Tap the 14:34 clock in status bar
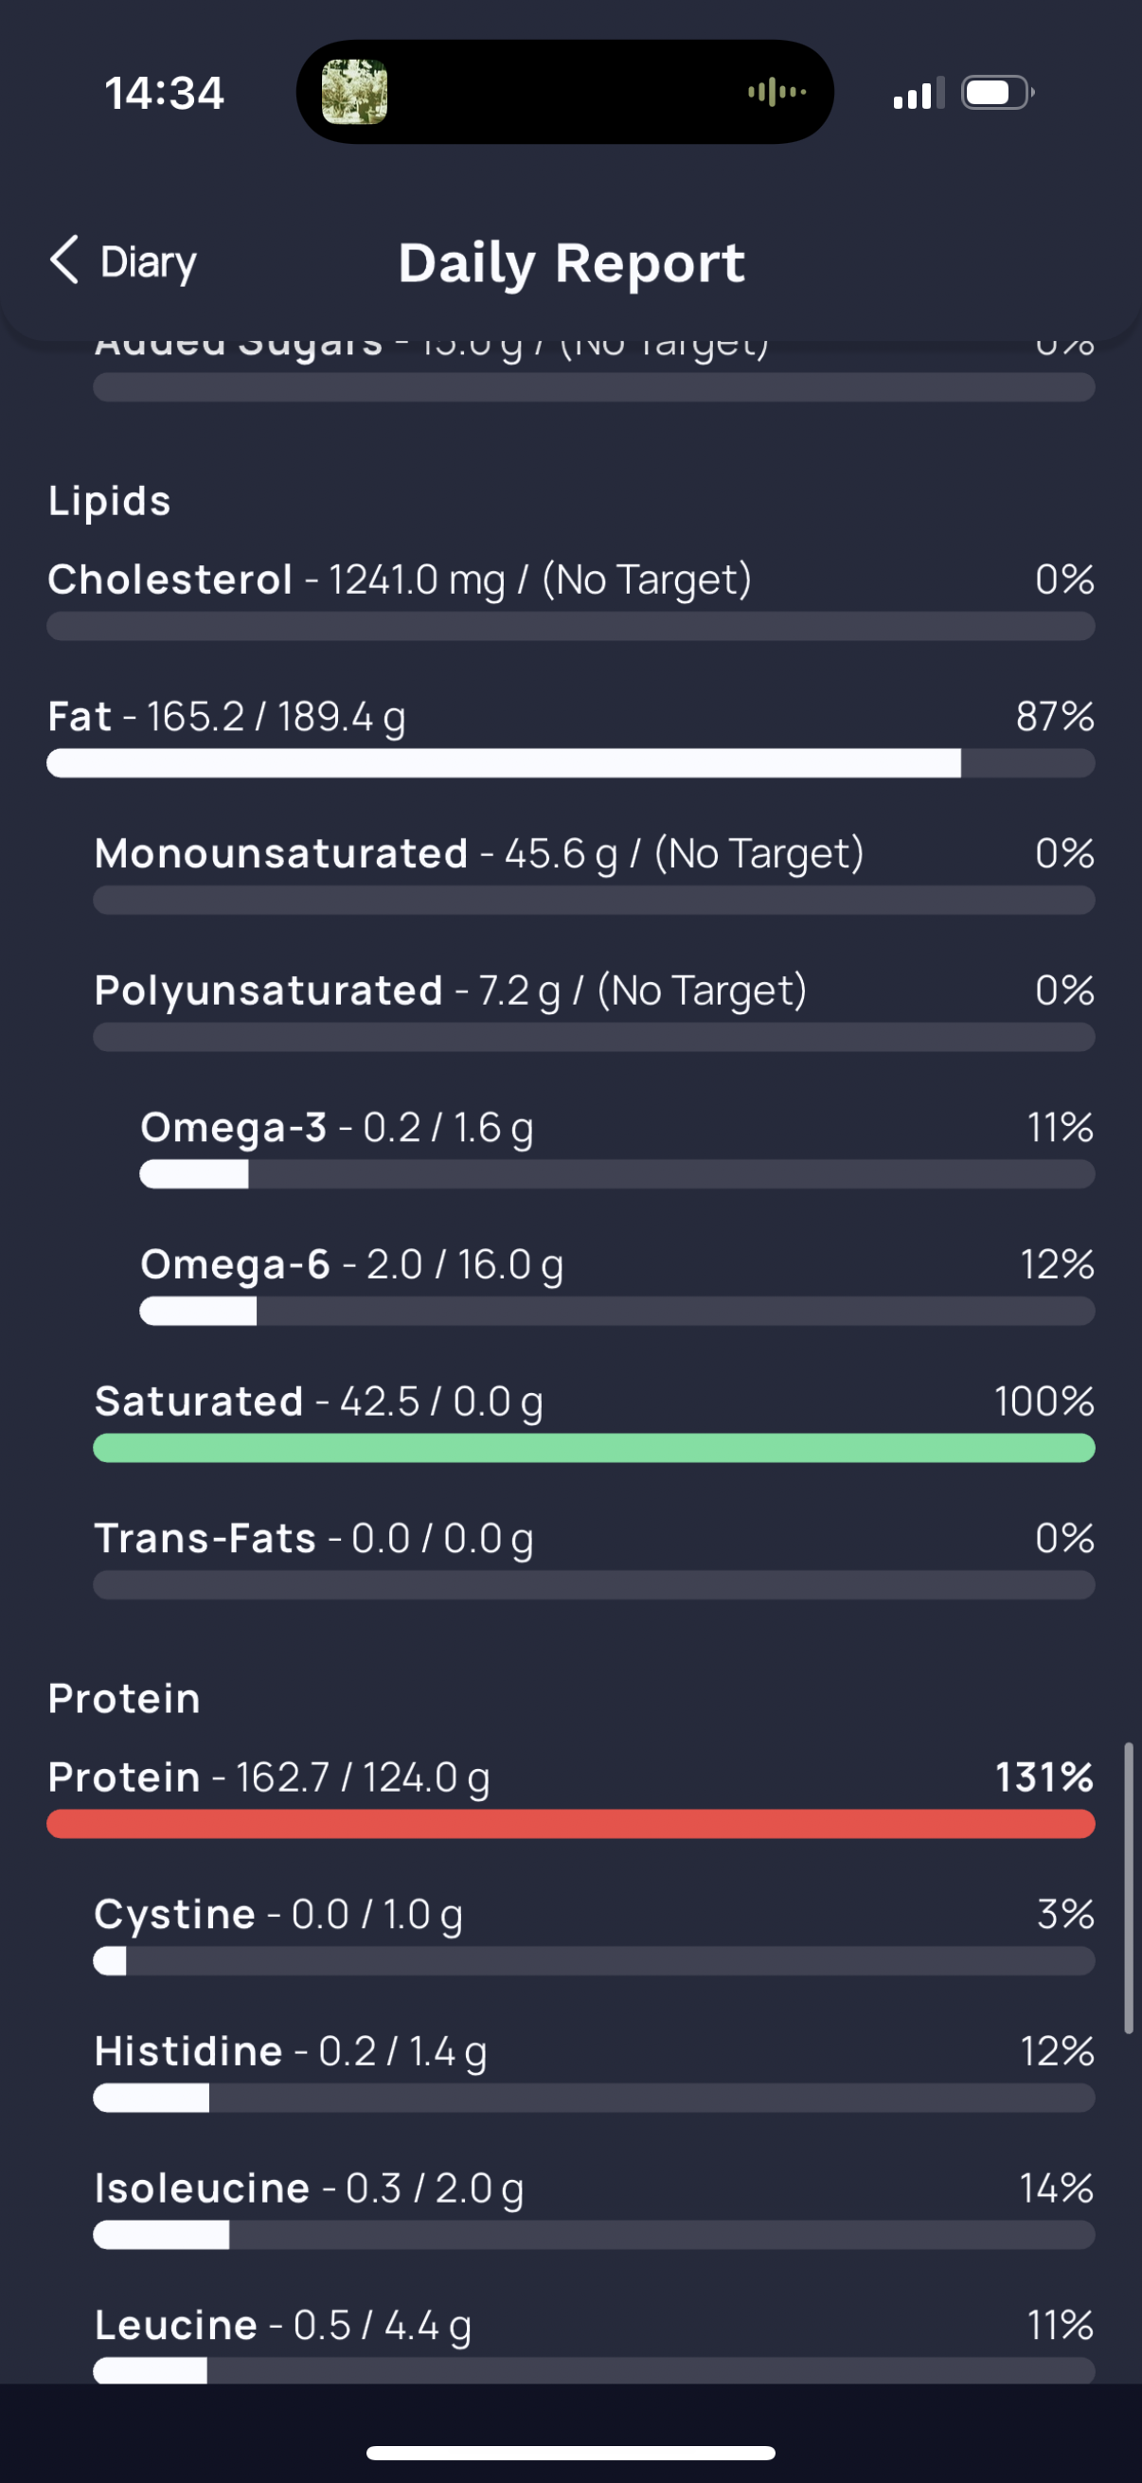The width and height of the screenshot is (1142, 2483). (x=164, y=94)
